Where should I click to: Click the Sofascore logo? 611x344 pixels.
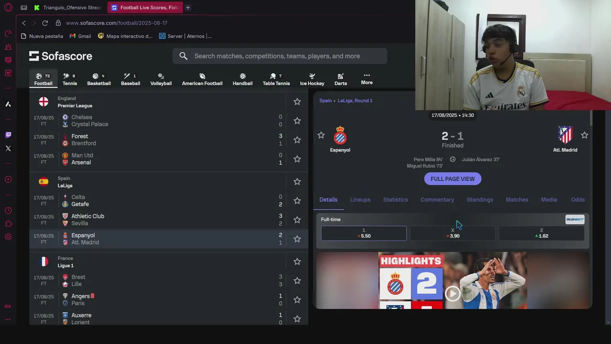[x=61, y=56]
